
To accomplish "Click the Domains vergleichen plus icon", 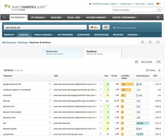I will pyautogui.click(x=114, y=28).
